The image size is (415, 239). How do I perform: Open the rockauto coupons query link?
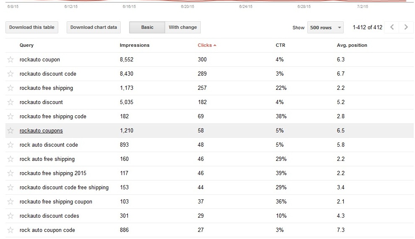[x=41, y=131]
